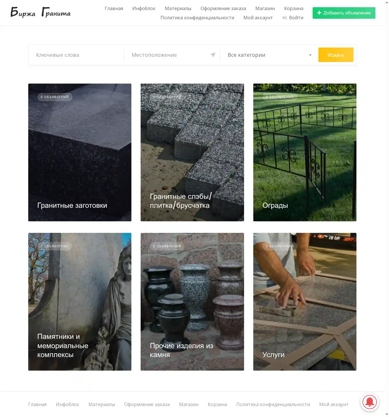This screenshot has width=389, height=417.
Task: Expand the Все категории dropdown arrow
Action: click(x=310, y=55)
